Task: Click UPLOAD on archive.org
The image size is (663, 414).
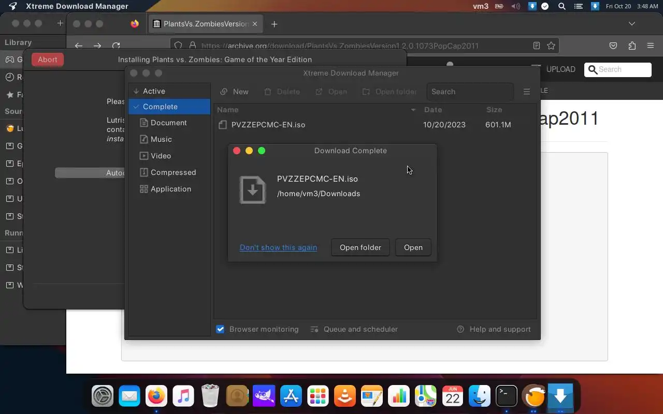Action: click(560, 69)
